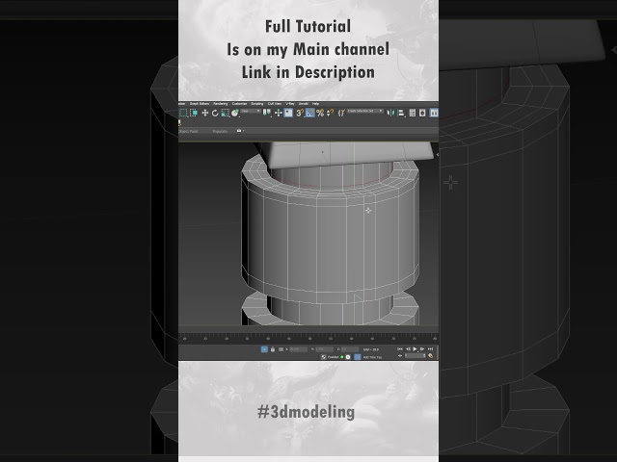Toggle the Ribbon display icon
The image size is (617, 462).
coord(434,113)
